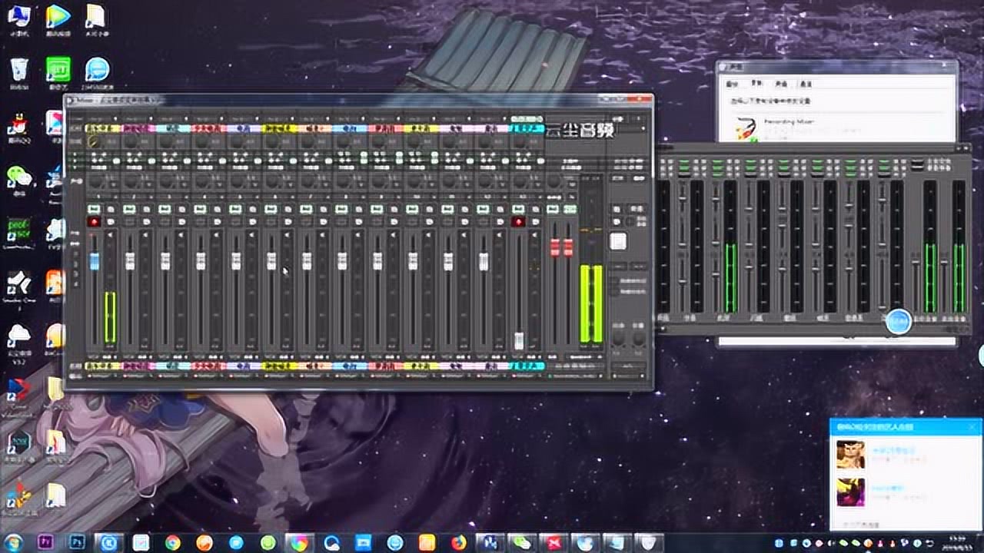Open the WeChat desktop icon
Screen dimensions: 984x553
click(x=20, y=179)
